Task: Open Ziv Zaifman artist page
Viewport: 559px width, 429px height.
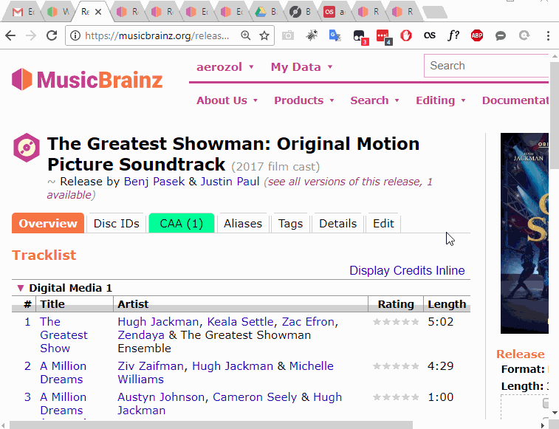Action: [151, 366]
